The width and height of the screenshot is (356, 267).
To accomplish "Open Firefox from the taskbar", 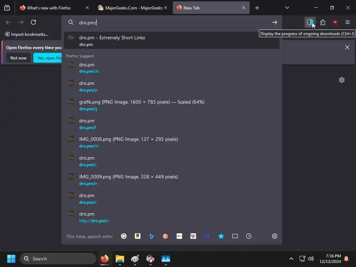I will [x=104, y=259].
